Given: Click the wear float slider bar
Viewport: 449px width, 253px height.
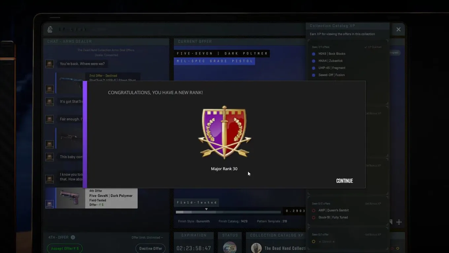Looking at the screenshot, I should pyautogui.click(x=228, y=212).
